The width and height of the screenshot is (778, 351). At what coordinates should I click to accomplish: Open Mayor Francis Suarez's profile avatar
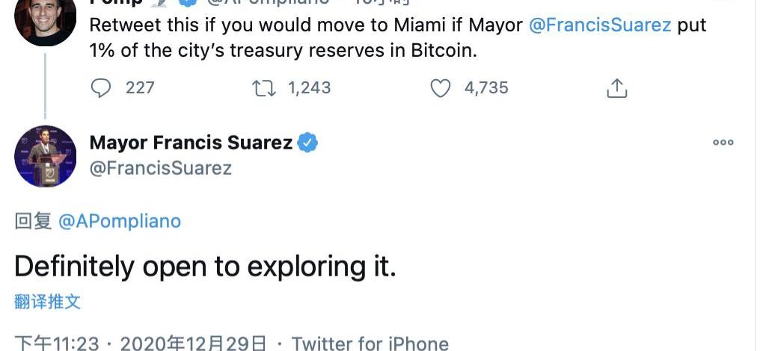tap(46, 156)
